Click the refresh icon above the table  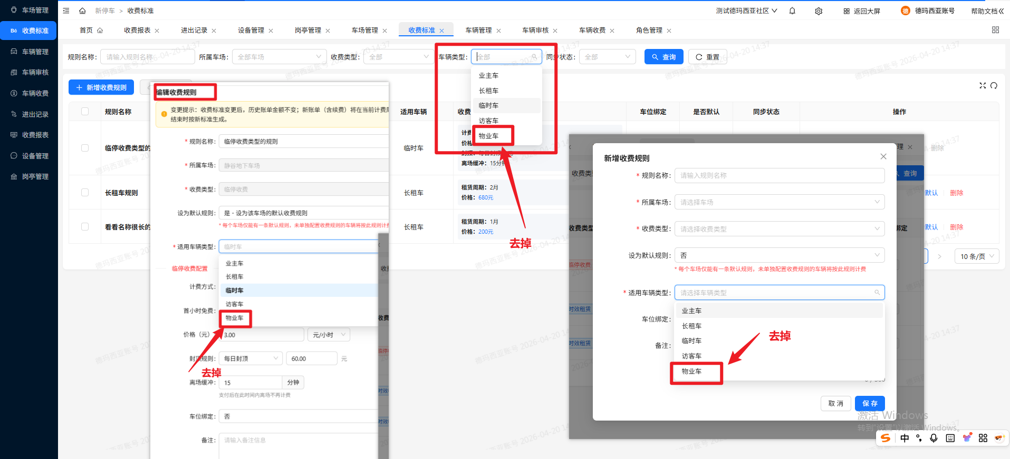(994, 86)
